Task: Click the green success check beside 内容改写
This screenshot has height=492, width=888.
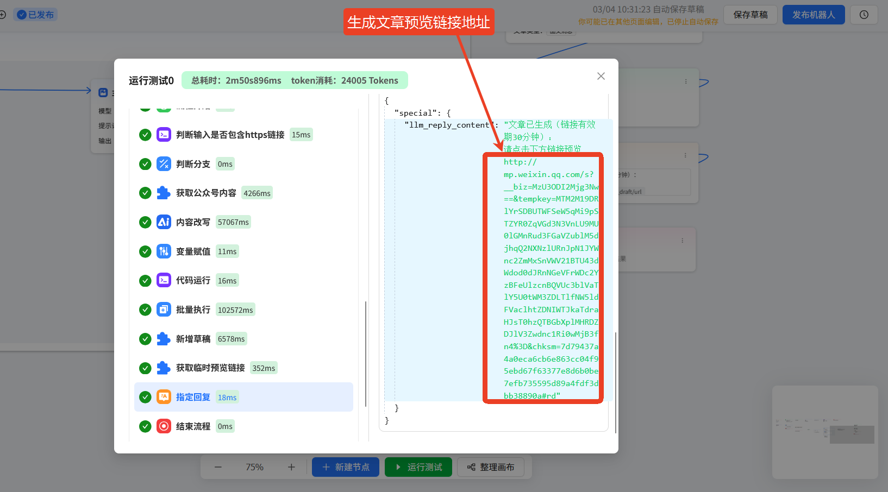Action: click(145, 222)
